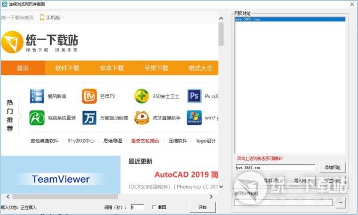Open the Photoshop Ps cs6 icon
Image resolution: width=358 pixels, height=215 pixels.
(194, 96)
